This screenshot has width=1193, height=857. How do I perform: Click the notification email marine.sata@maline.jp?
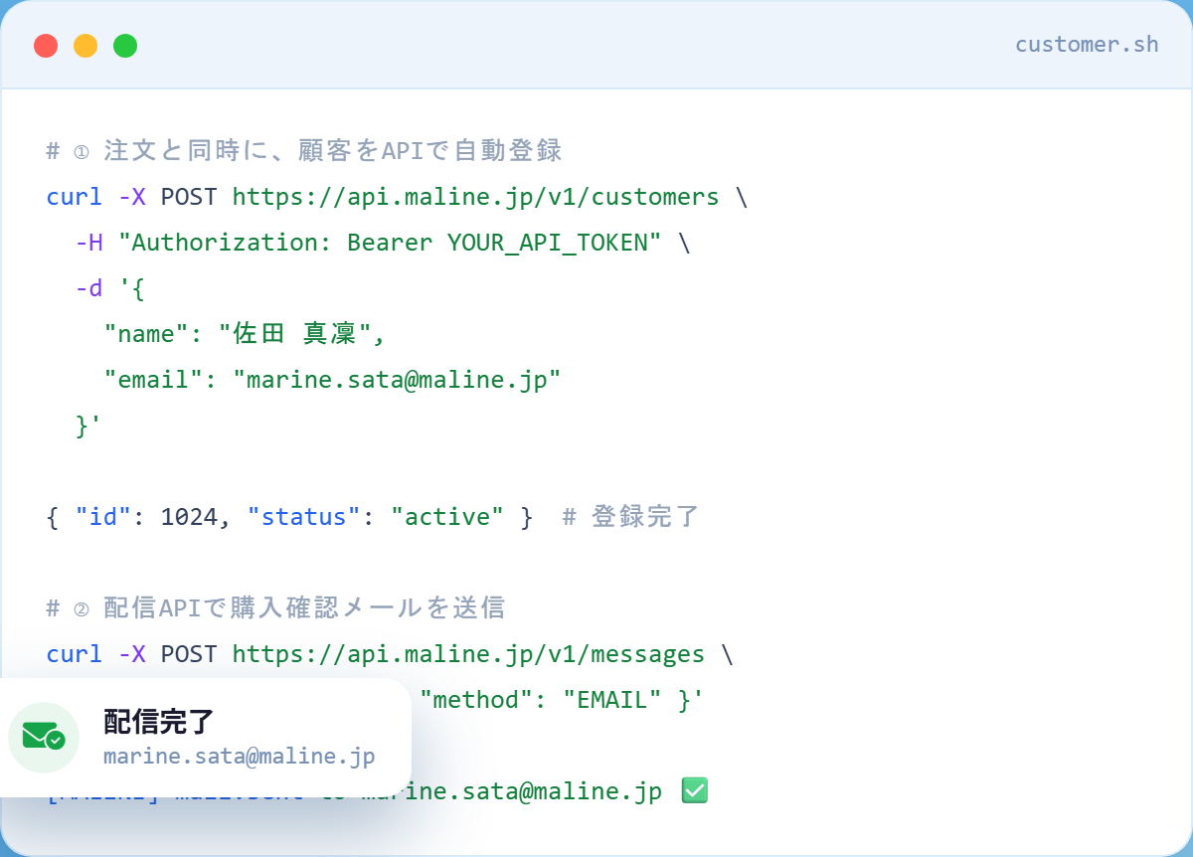[240, 757]
